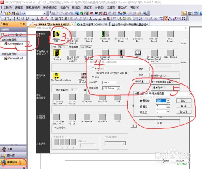Close the 串行详细设置 parity dialog with X
This screenshot has width=202, height=169.
click(191, 94)
